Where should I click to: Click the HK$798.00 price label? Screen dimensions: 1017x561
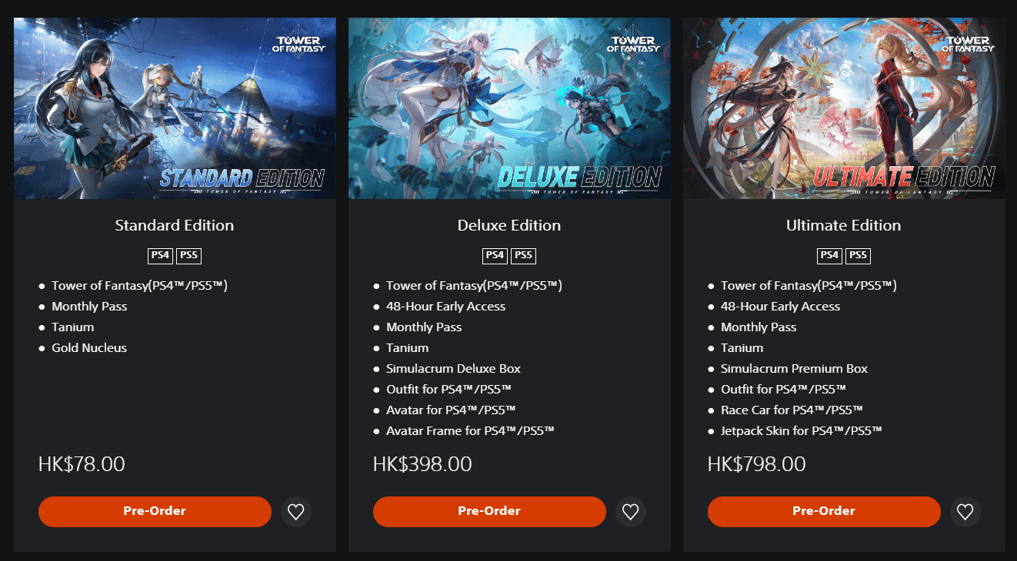pos(757,464)
